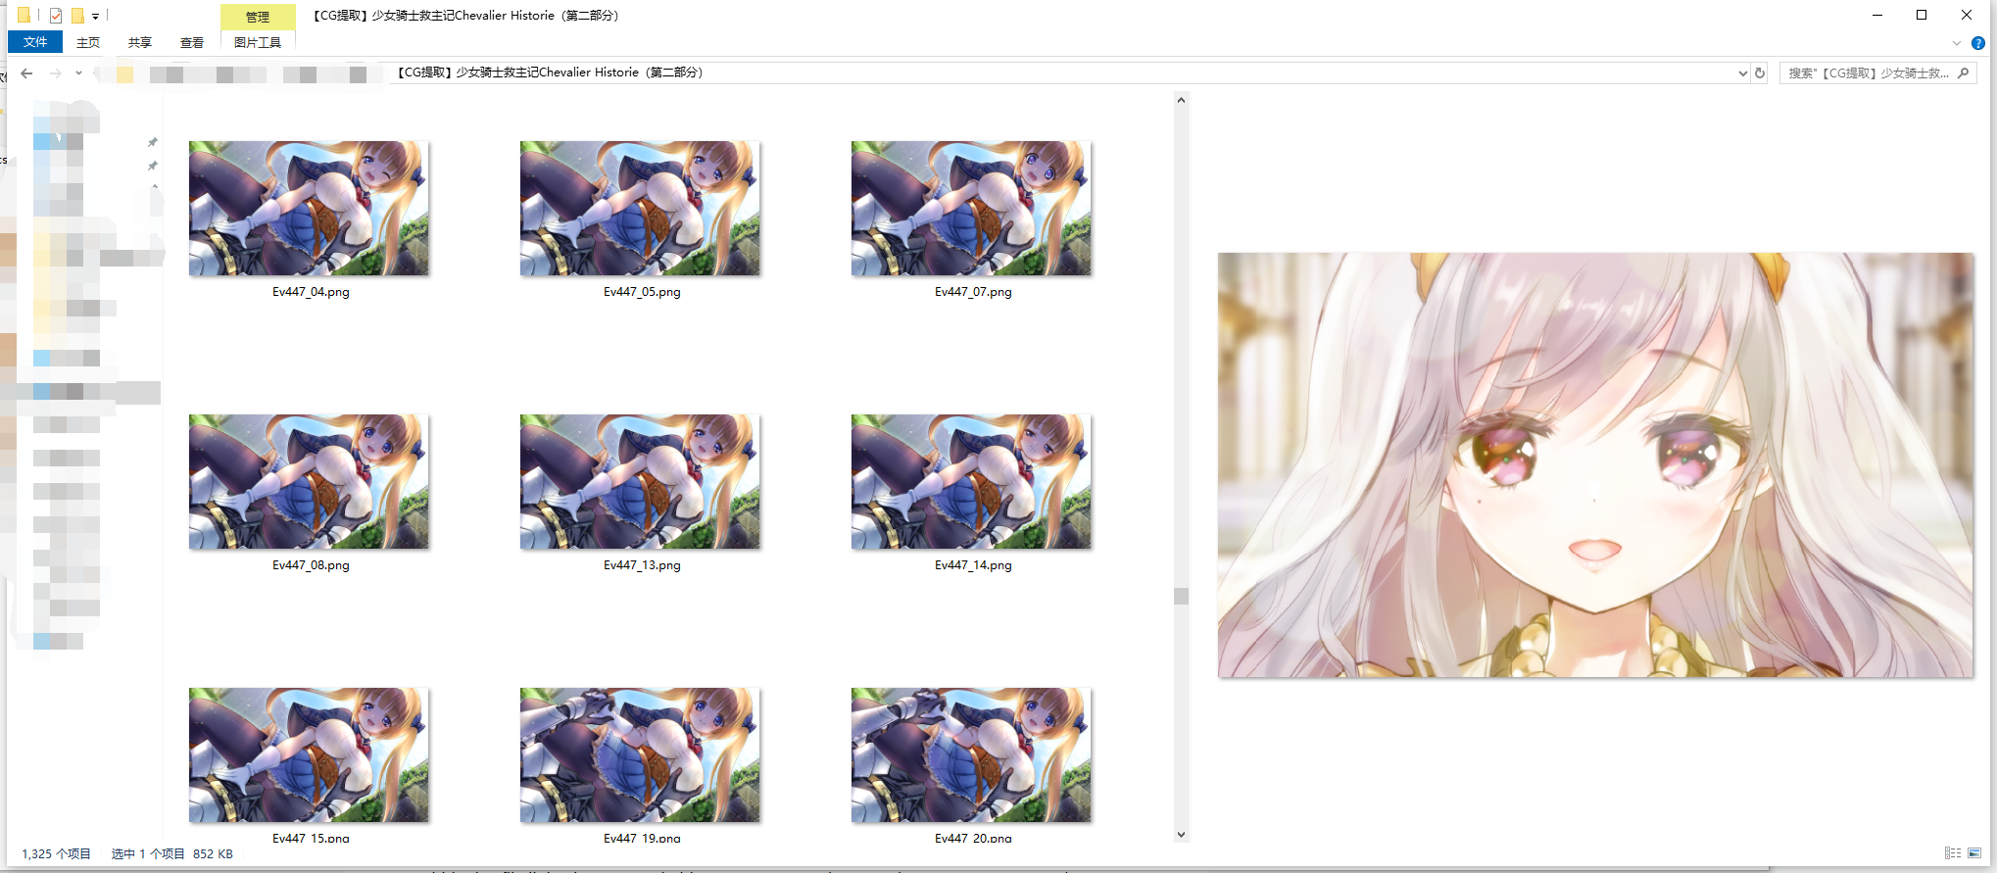The width and height of the screenshot is (1997, 873).
Task: Switch to the 查看 ribbon tab
Action: [x=192, y=42]
